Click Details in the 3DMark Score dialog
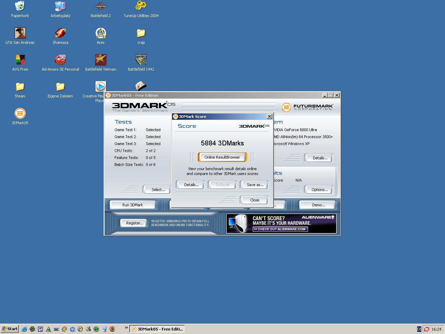The width and height of the screenshot is (445, 334). 192,185
